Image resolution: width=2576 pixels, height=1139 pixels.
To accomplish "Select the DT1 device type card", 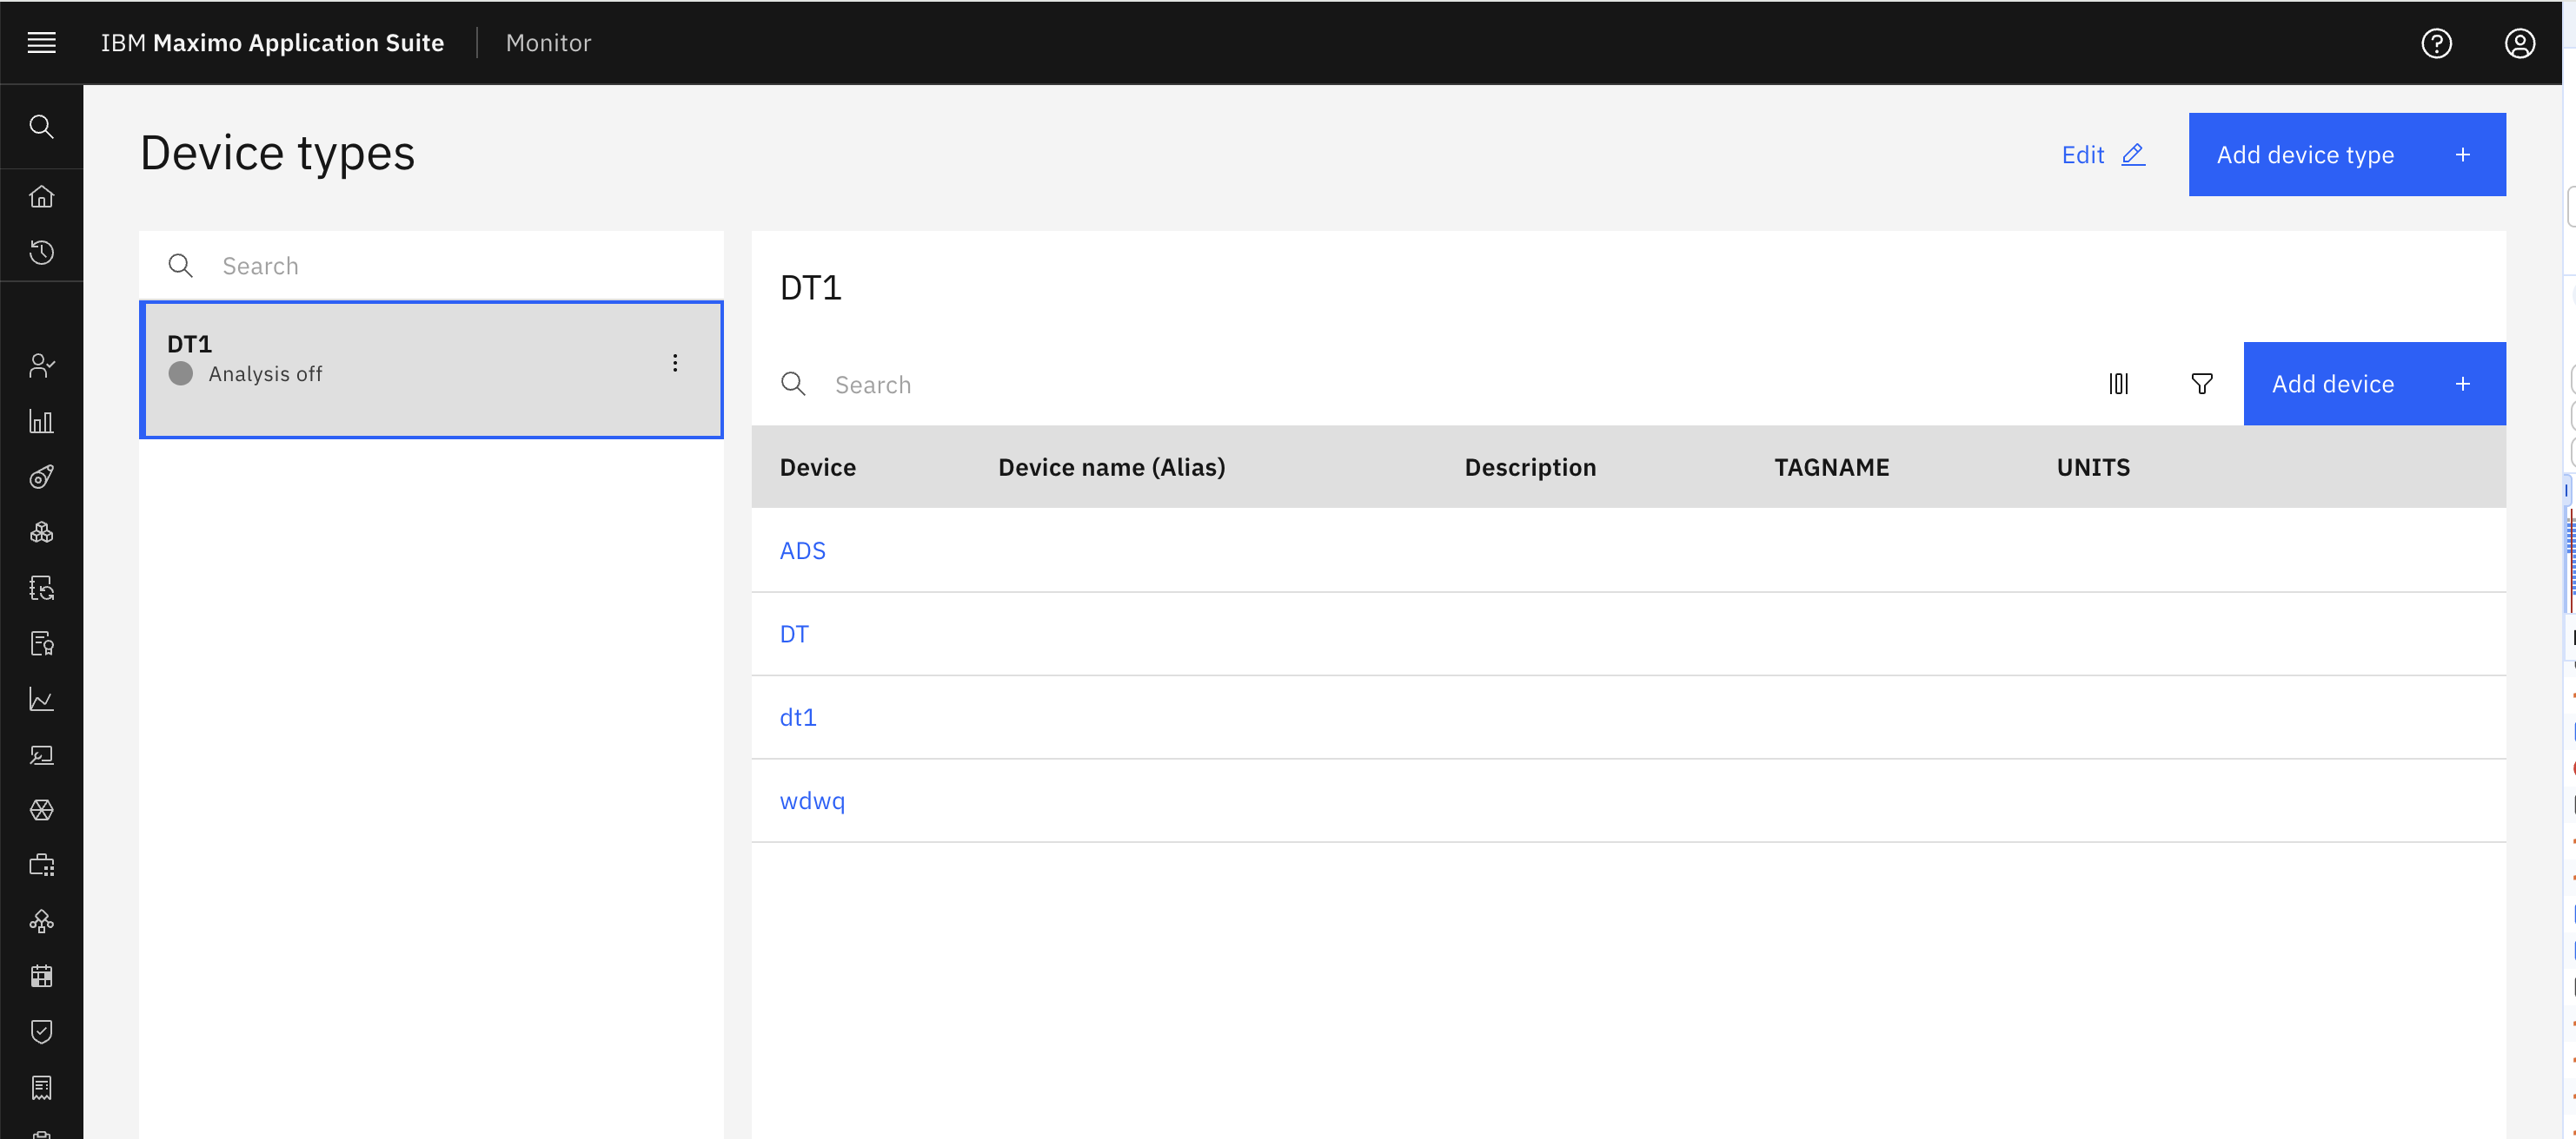I will point(431,370).
